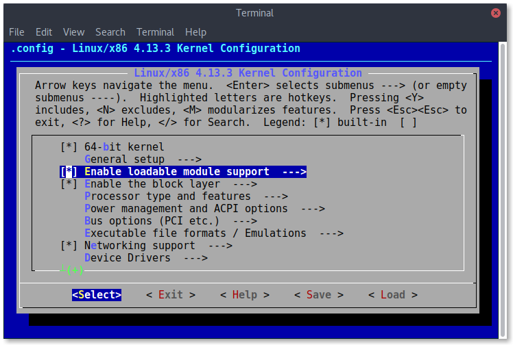Click the dialog title Linux/x86 4.13.3
The image size is (513, 345).
click(248, 73)
